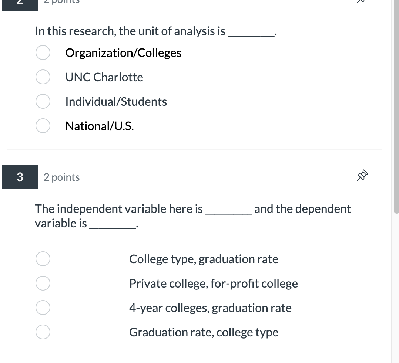Click the question 3 number badge
The height and width of the screenshot is (363, 399).
coord(20,177)
